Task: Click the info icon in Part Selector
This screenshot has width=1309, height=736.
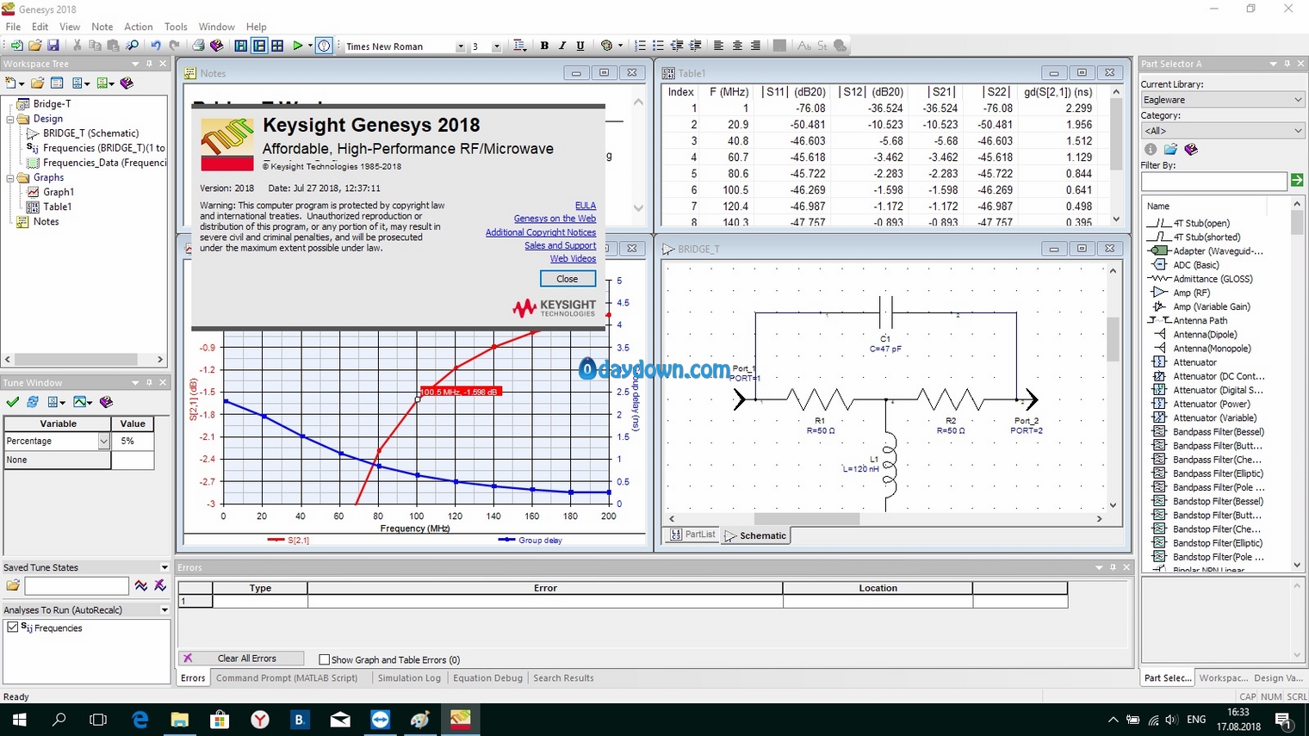Action: point(1150,150)
